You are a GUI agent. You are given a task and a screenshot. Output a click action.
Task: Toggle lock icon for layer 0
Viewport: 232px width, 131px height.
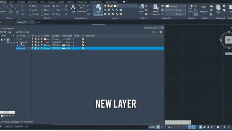(39, 39)
